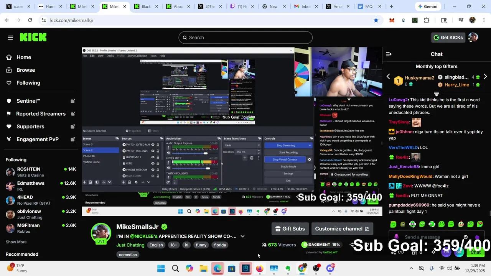
Task: Open the Kick account avatar menu
Action: coord(473,37)
